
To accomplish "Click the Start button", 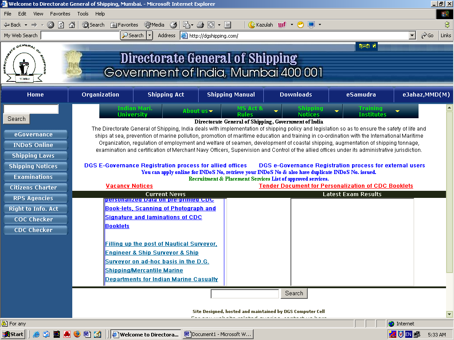I will [x=13, y=335].
